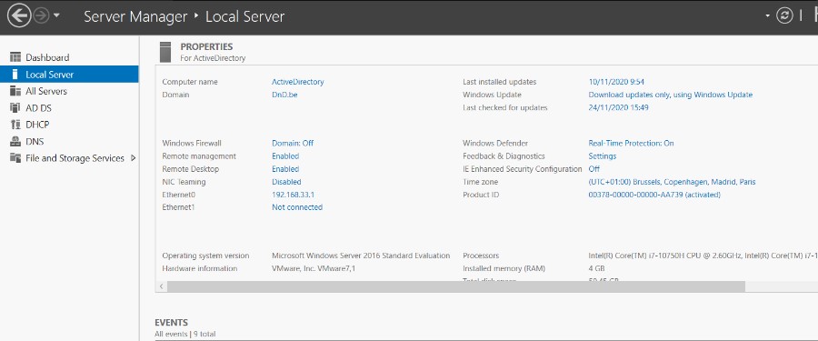Click the 4 GB installed memory value
The image size is (818, 341).
click(x=596, y=269)
